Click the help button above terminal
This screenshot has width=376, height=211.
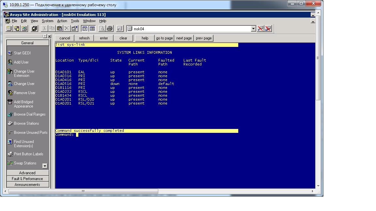click(x=145, y=38)
